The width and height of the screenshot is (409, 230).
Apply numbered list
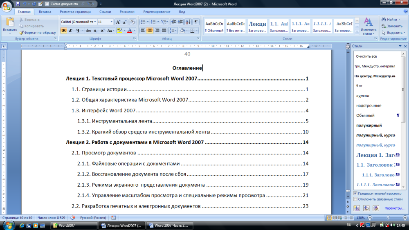coord(153,22)
